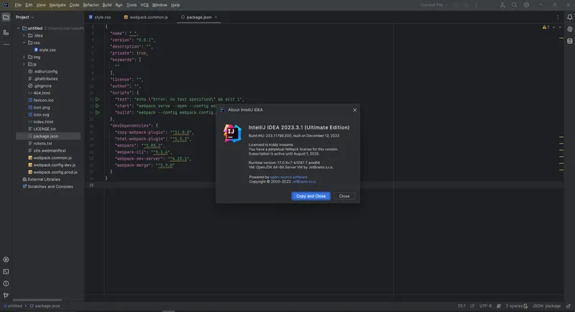The width and height of the screenshot is (575, 312).
Task: Open IDE and Project Settings gear icon
Action: click(526, 5)
